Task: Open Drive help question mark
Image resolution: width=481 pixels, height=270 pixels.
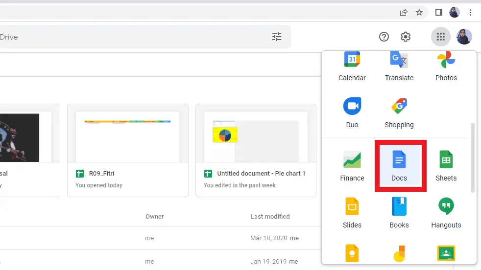Action: (x=384, y=37)
